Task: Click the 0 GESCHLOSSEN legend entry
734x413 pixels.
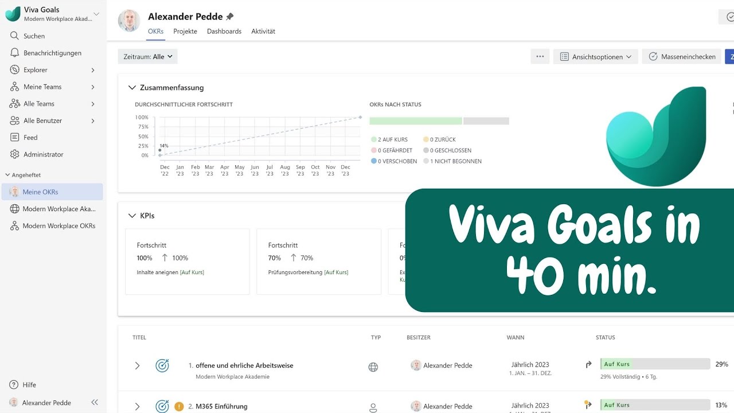Action: (x=446, y=150)
